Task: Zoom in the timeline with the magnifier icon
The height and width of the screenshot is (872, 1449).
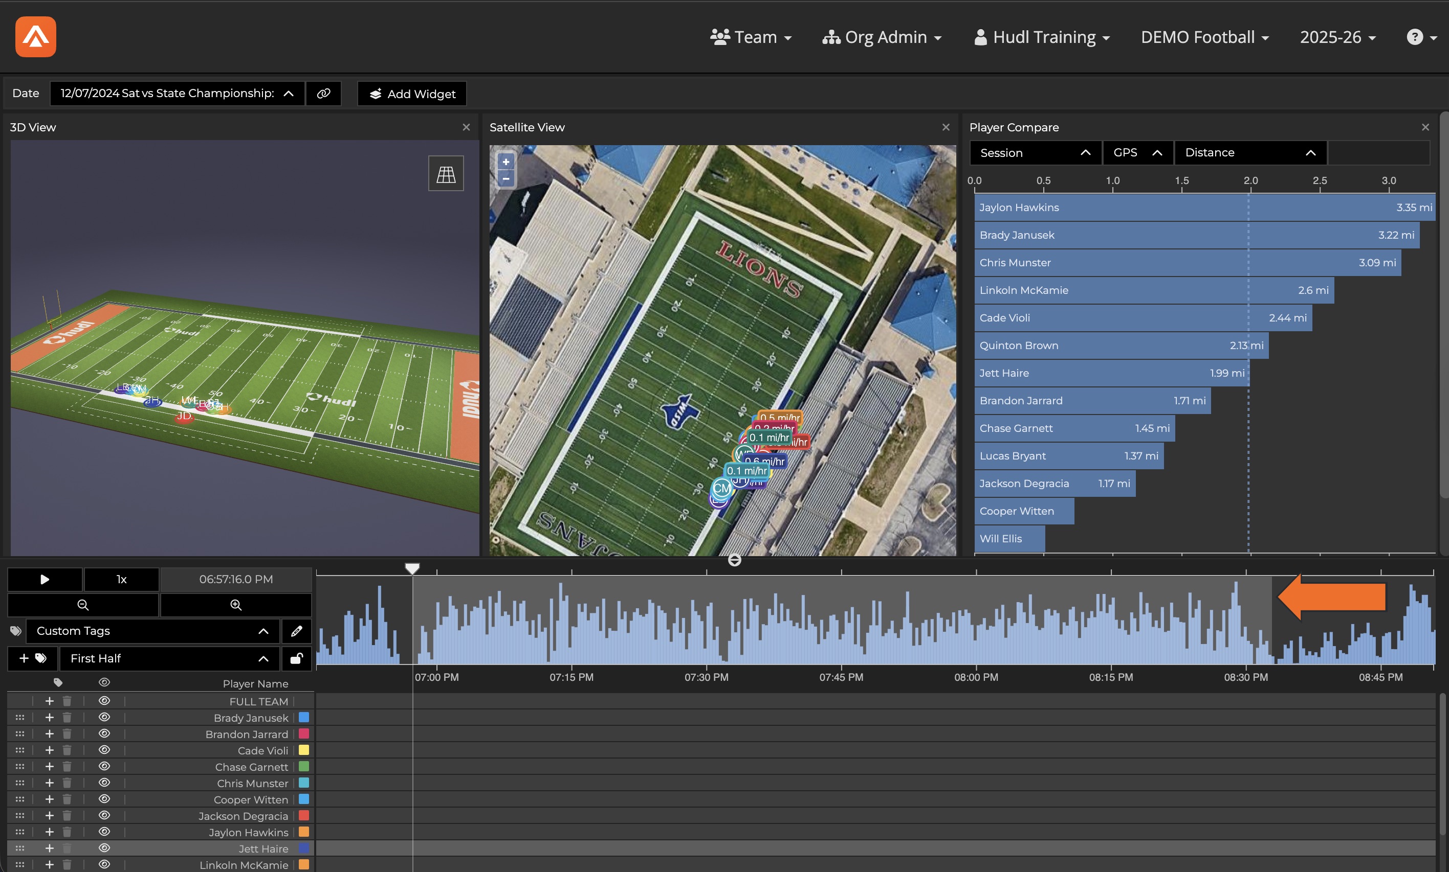Action: [x=236, y=605]
